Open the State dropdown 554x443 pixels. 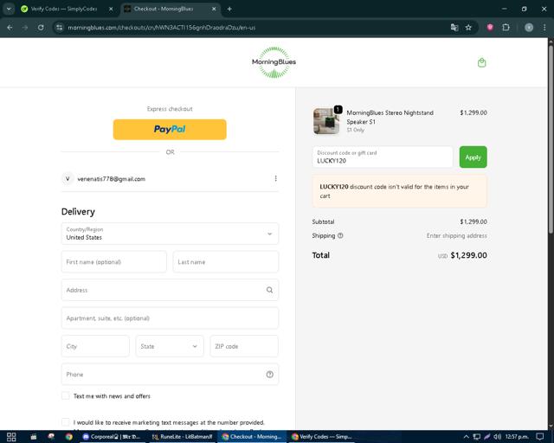170,346
